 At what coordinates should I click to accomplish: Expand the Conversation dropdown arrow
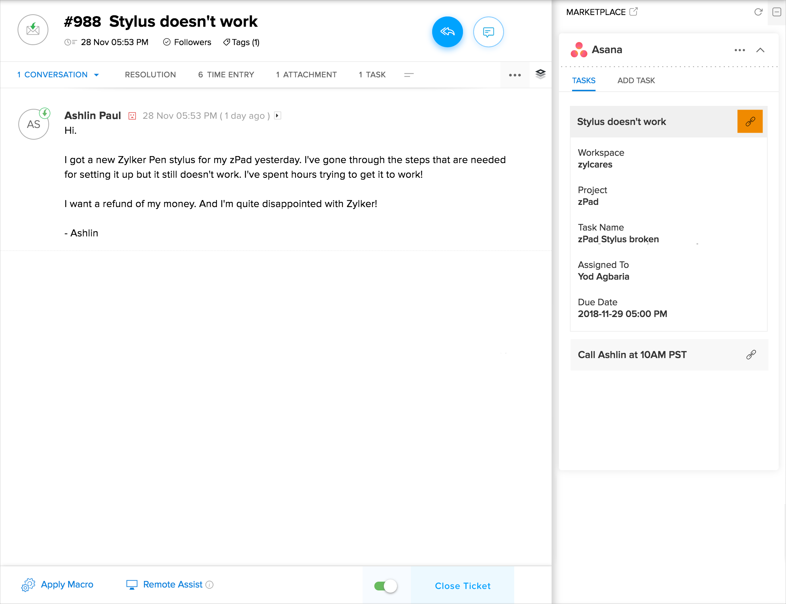pos(97,75)
